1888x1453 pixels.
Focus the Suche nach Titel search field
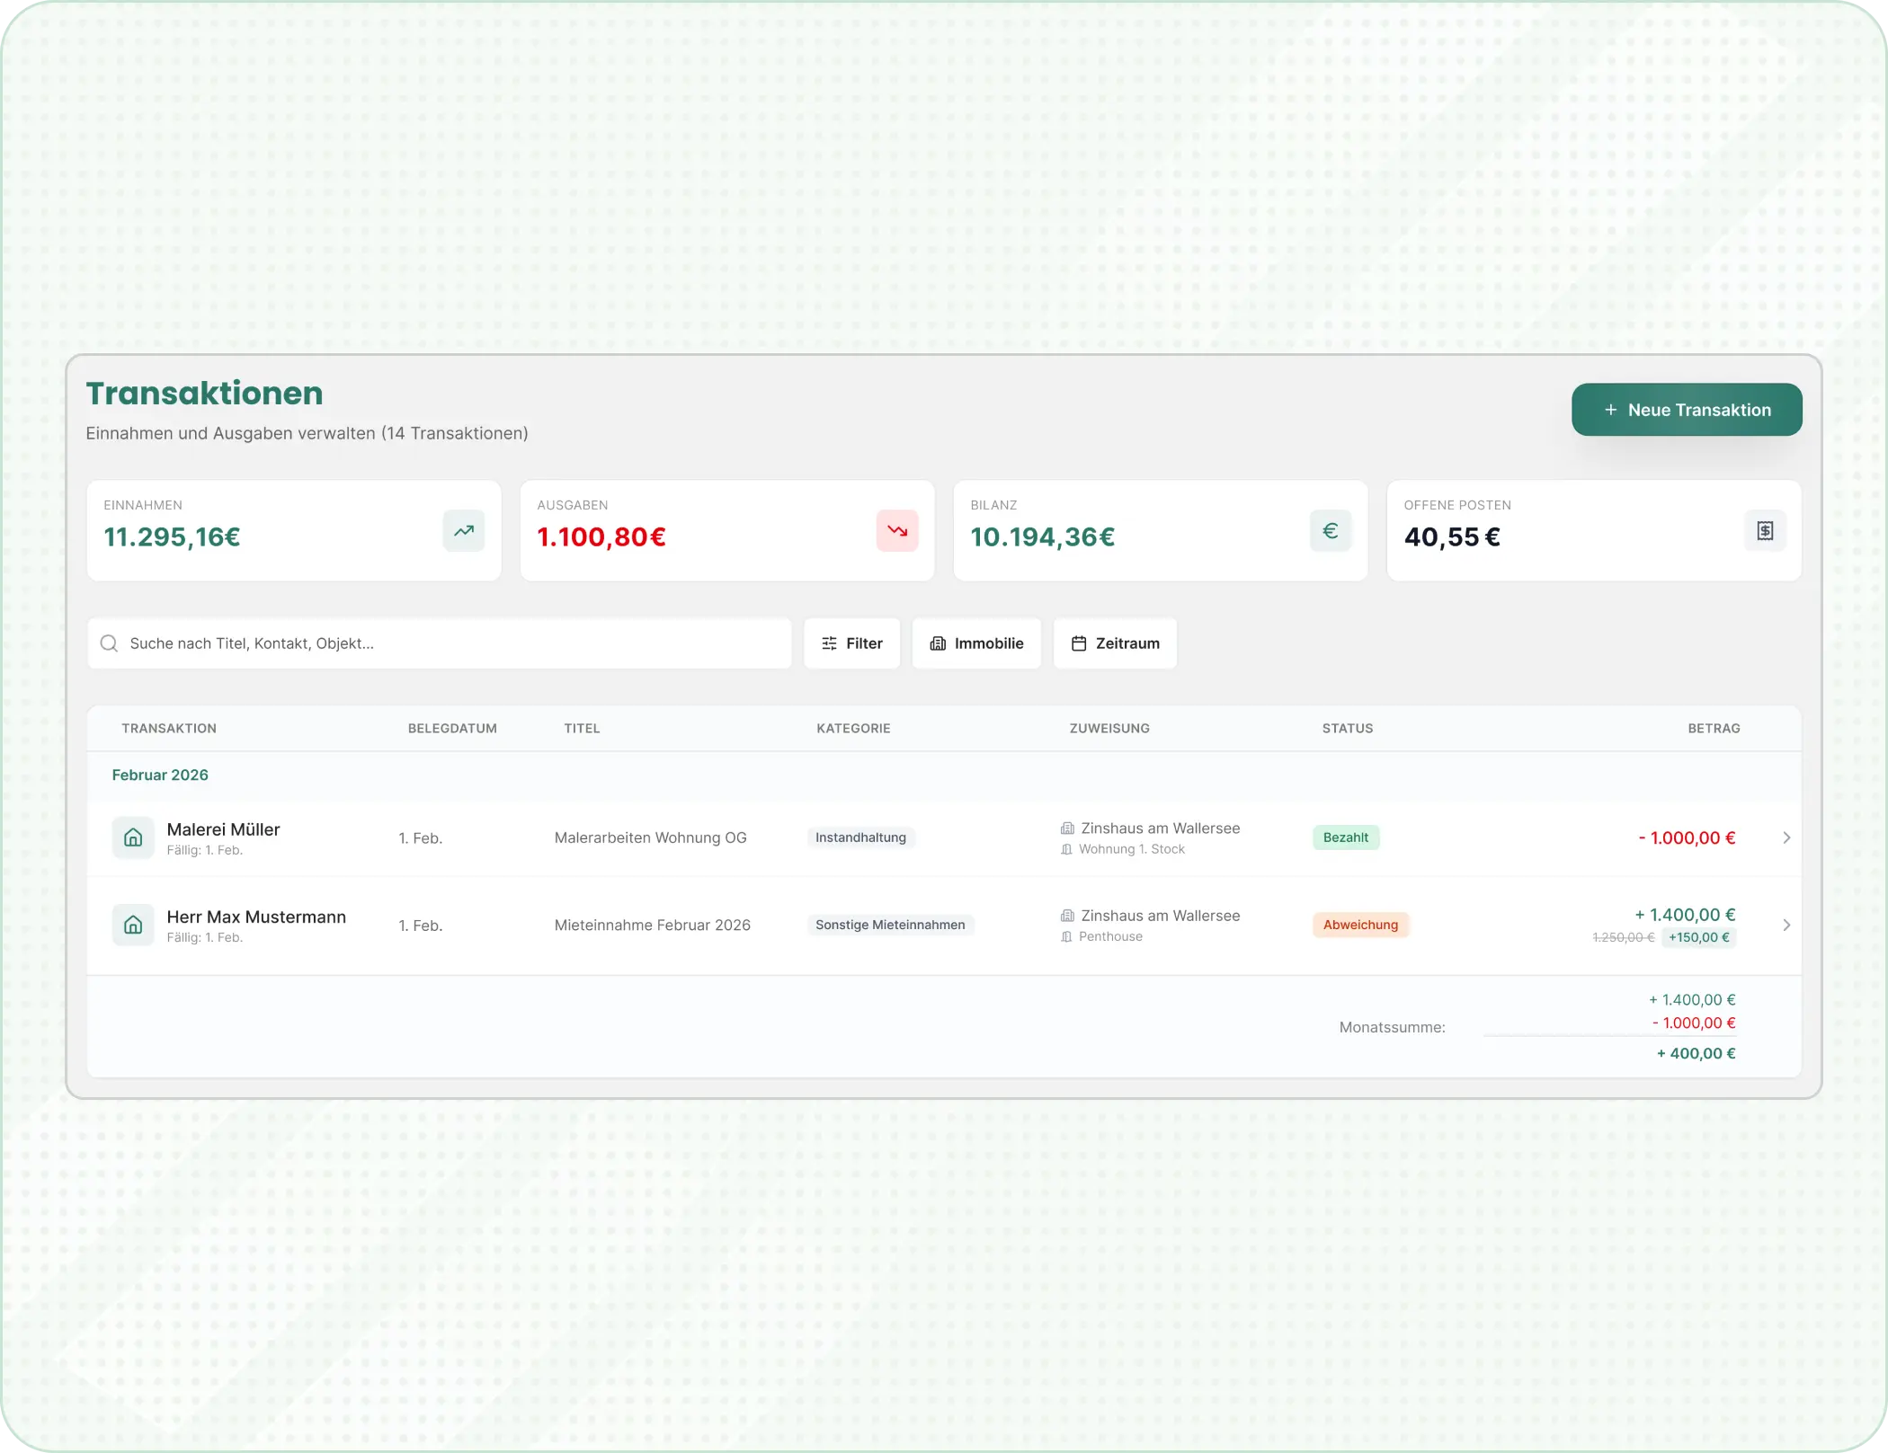click(450, 643)
